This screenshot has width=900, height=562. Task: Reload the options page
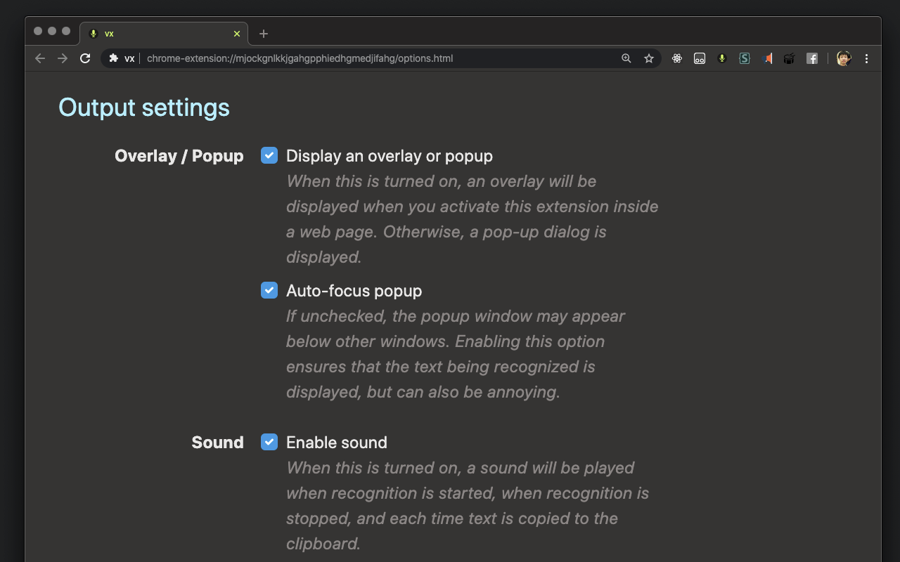click(x=85, y=58)
